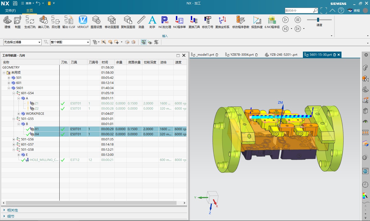Switch to the YZB7B-3004.prt tab
Viewport: 370px width, 221px height.
[x=241, y=55]
